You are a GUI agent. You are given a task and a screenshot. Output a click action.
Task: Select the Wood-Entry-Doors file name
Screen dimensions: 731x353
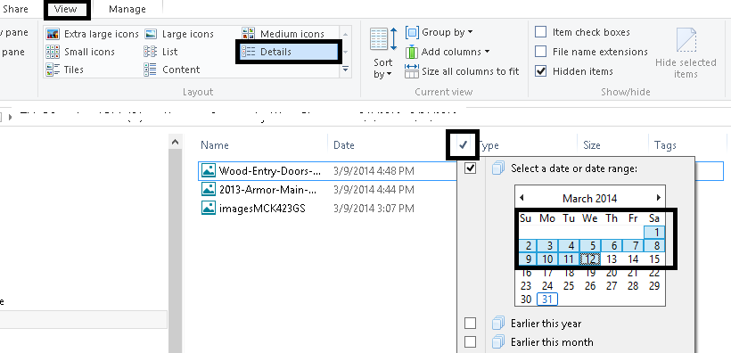point(270,170)
